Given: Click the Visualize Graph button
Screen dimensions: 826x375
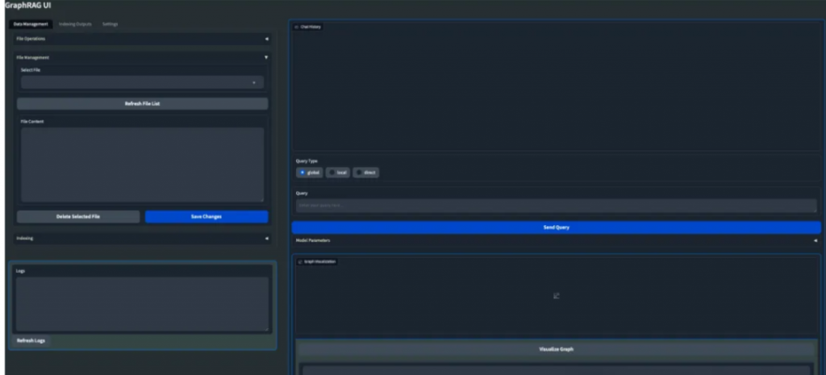Looking at the screenshot, I should 557,349.
